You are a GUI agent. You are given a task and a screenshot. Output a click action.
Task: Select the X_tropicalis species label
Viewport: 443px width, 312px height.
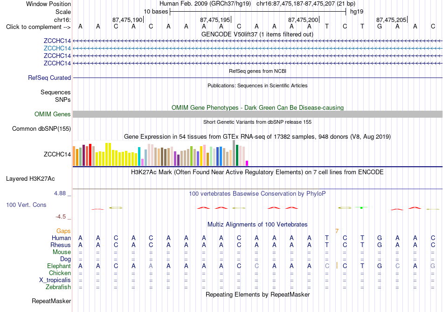[55, 280]
